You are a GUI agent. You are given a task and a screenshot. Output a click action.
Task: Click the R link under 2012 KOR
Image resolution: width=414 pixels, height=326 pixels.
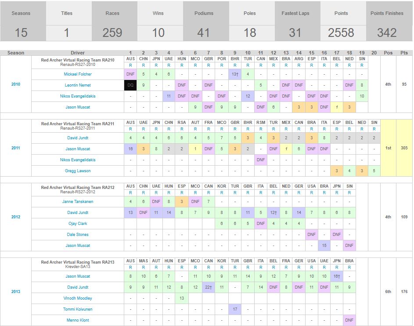222,193
